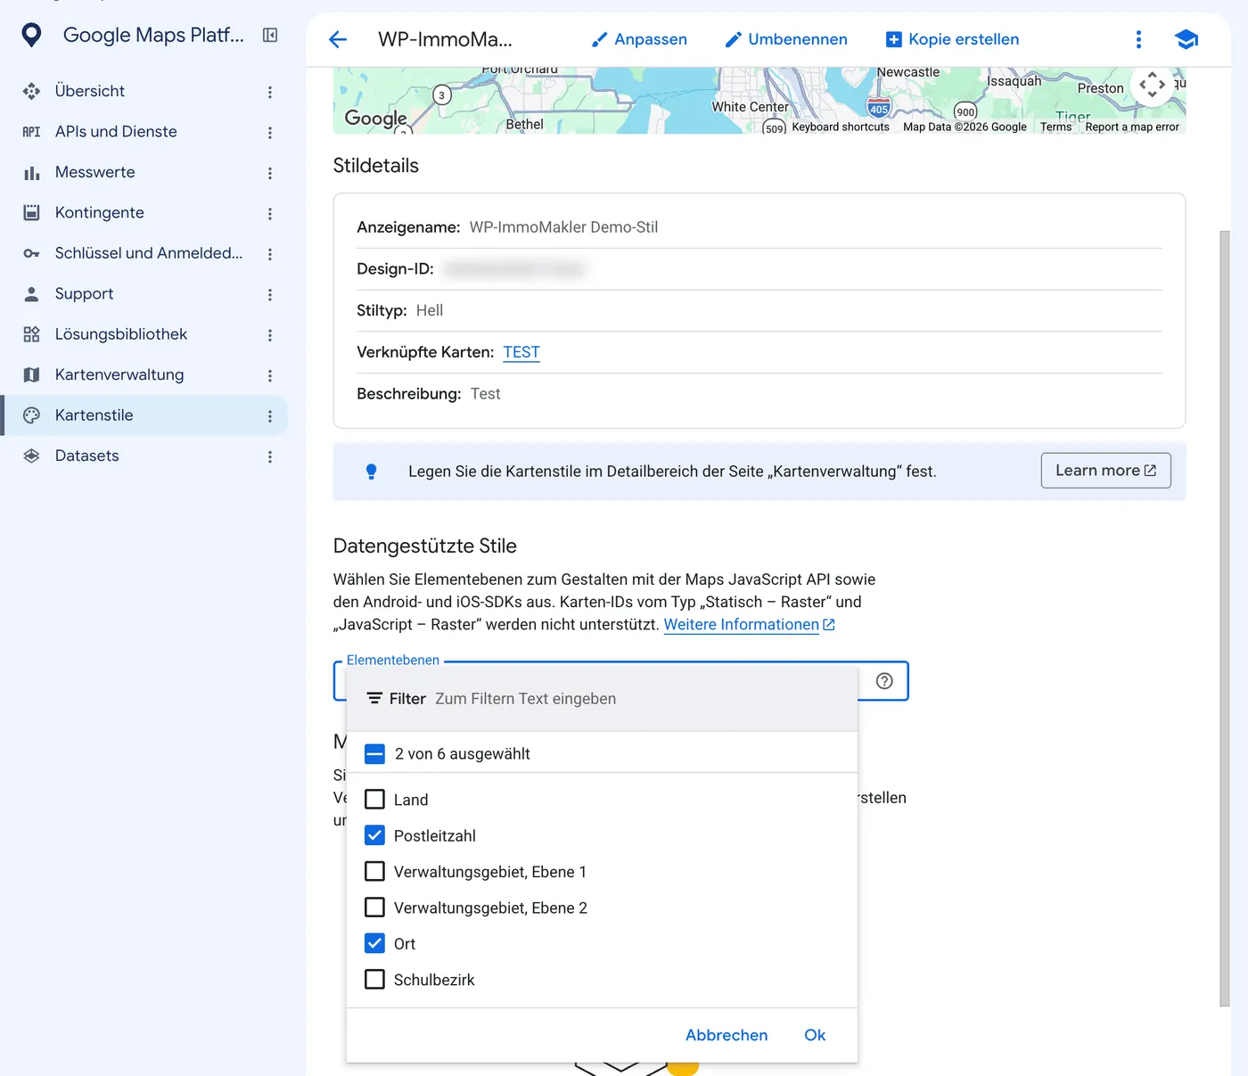
Task: Click the help question mark for Elementebenen
Action: pos(884,681)
